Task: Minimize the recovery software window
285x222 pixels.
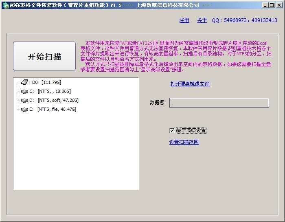Action: pos(265,5)
